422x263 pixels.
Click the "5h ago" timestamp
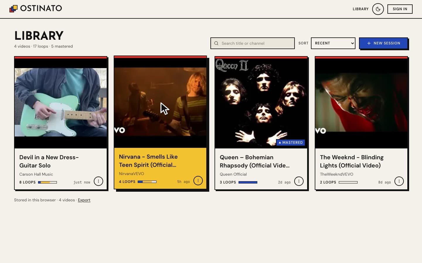click(x=183, y=182)
